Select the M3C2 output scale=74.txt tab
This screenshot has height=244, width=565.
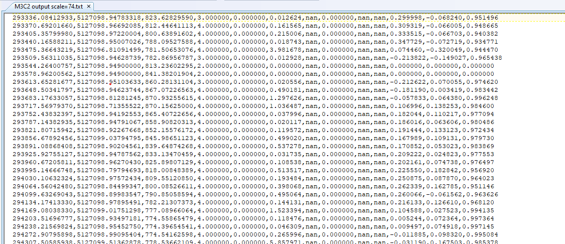click(x=50, y=6)
